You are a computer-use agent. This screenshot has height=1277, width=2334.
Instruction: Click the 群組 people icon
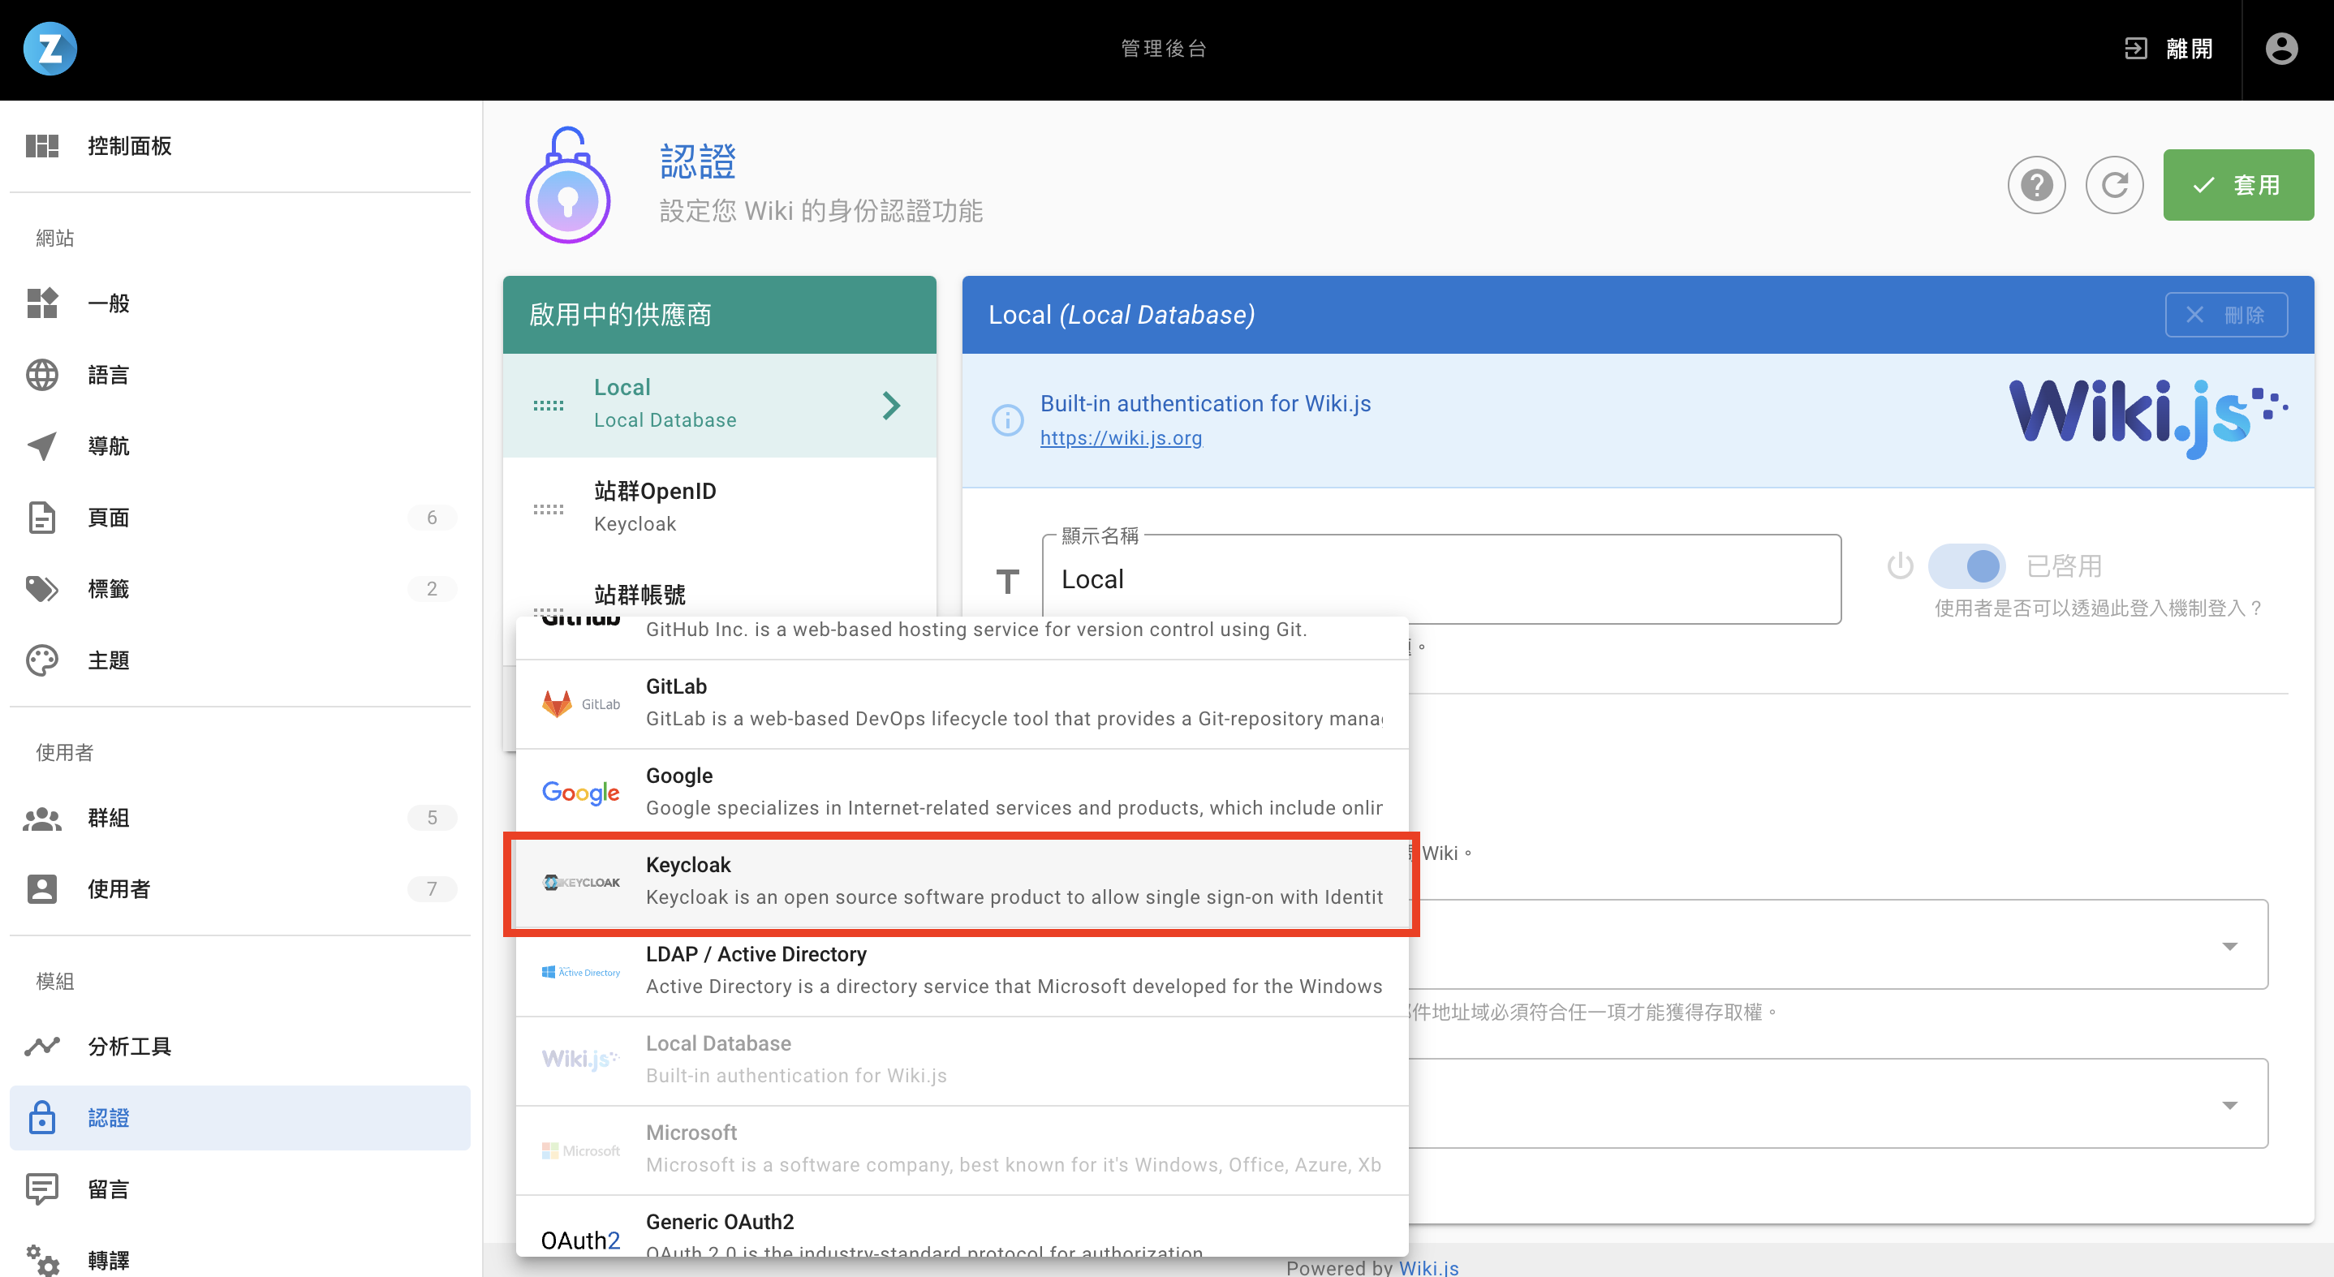click(41, 818)
